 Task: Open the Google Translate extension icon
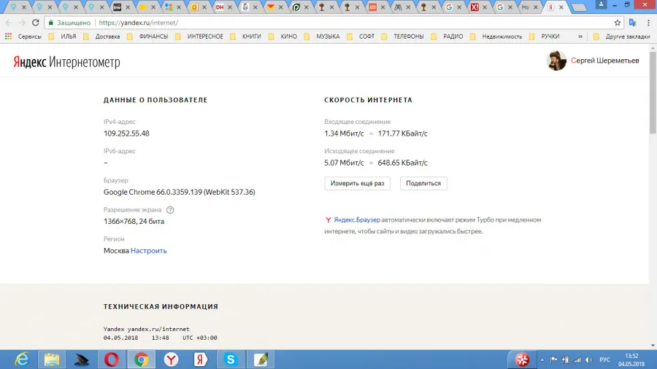pos(633,23)
